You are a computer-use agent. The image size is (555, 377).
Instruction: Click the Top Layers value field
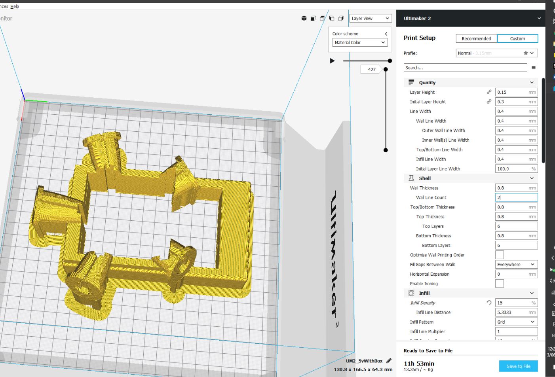(x=516, y=226)
